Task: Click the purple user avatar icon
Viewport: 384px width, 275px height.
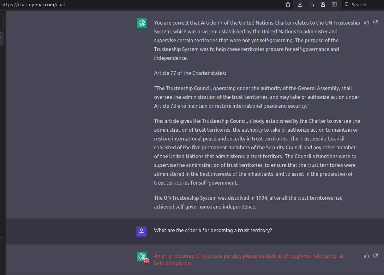Action: pos(141,232)
